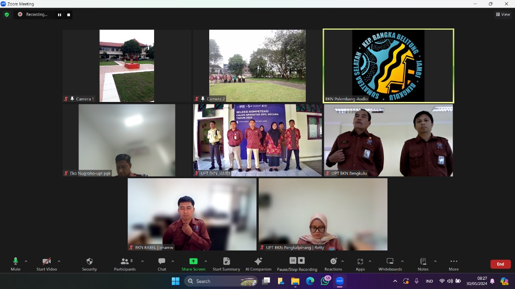Screen dimensions: 515x289
Task: Expand video options arrow beside Start Video
Action: pyautogui.click(x=59, y=261)
